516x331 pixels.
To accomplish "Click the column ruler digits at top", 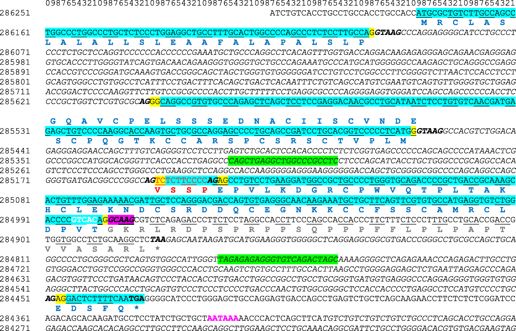I will (x=280, y=3).
